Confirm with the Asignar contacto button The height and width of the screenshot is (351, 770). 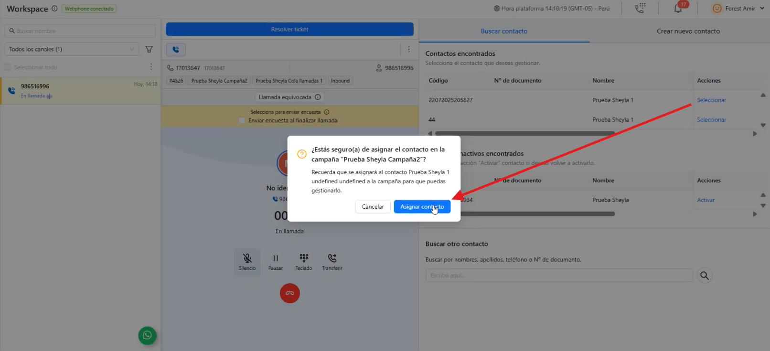(x=422, y=207)
